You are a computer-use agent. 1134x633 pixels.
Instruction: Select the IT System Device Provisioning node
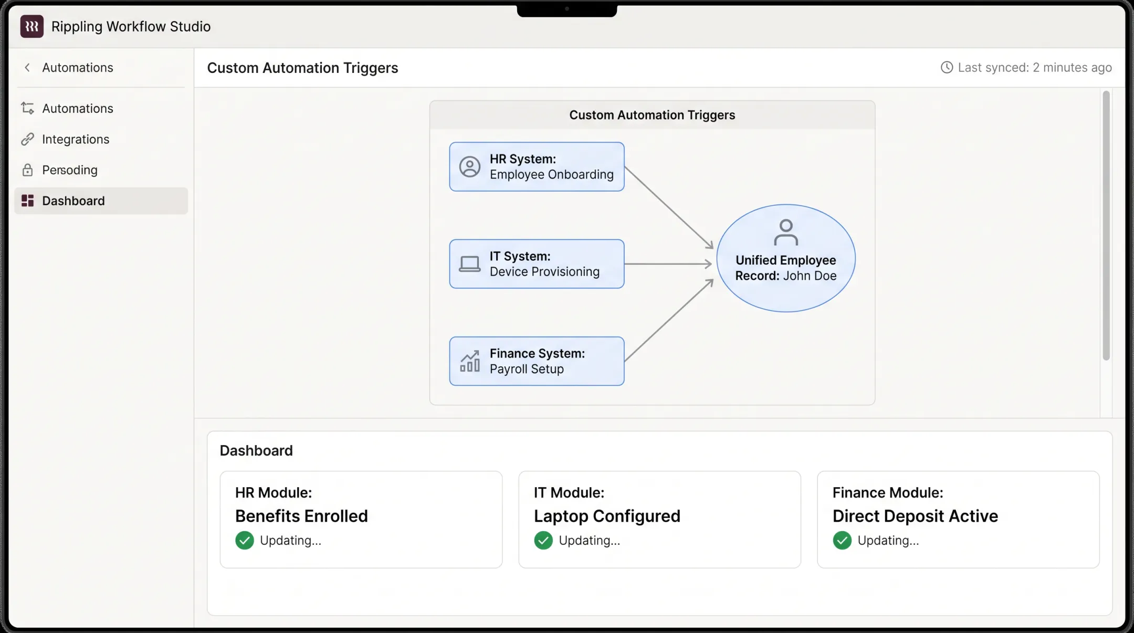coord(537,264)
